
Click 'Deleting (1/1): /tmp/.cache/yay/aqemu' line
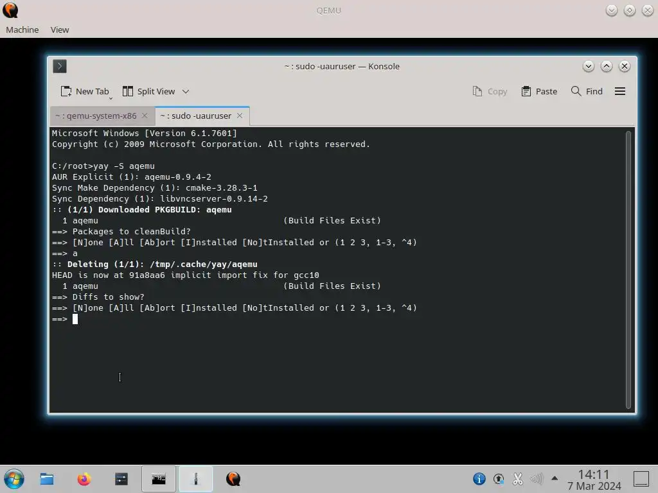[154, 264]
